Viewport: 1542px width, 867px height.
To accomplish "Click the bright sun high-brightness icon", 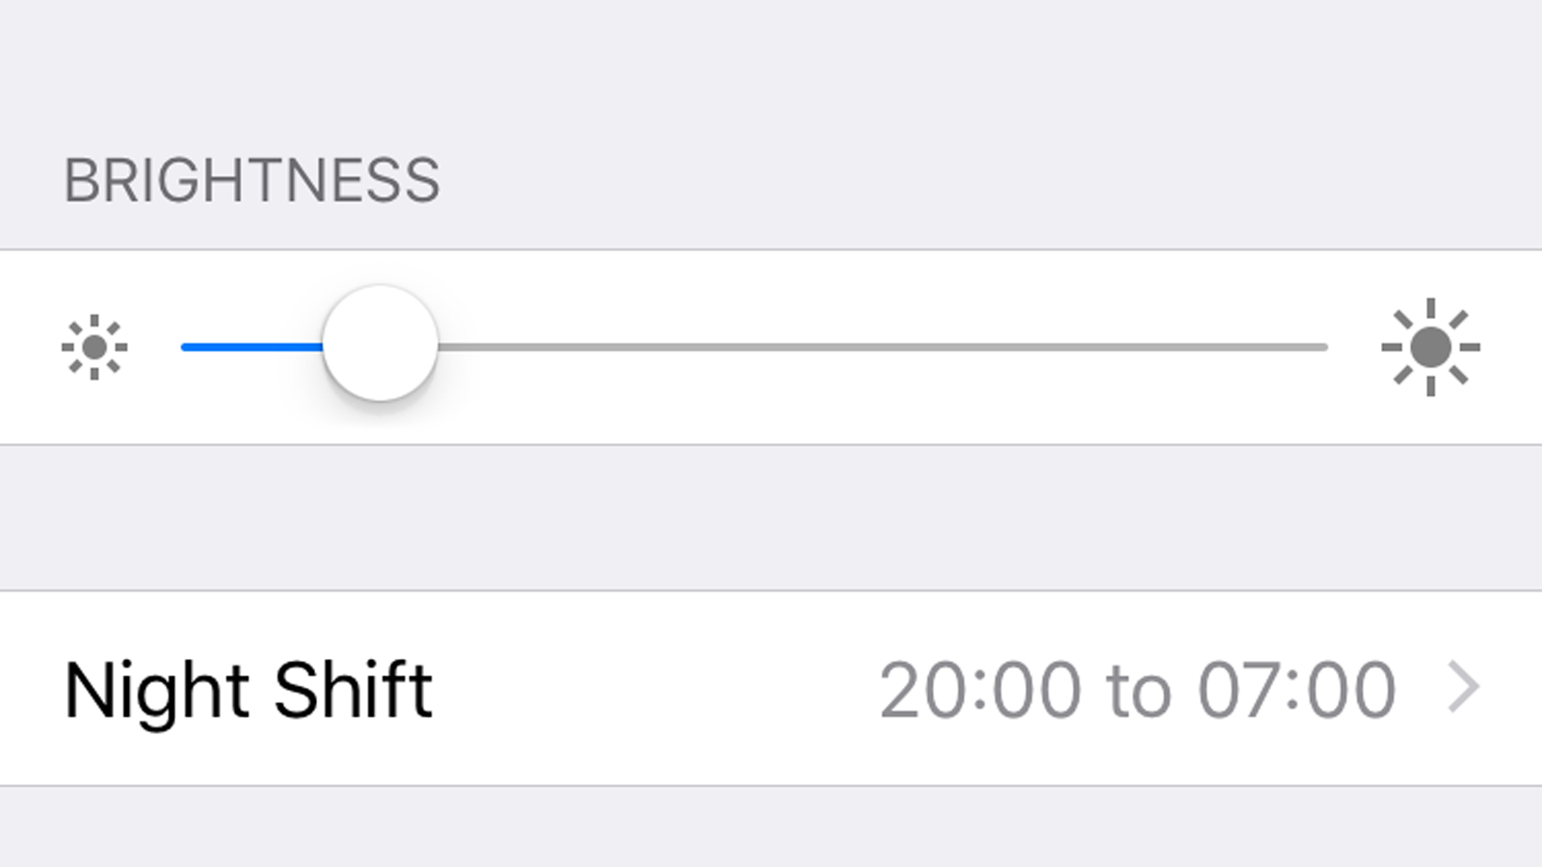I will tap(1430, 347).
